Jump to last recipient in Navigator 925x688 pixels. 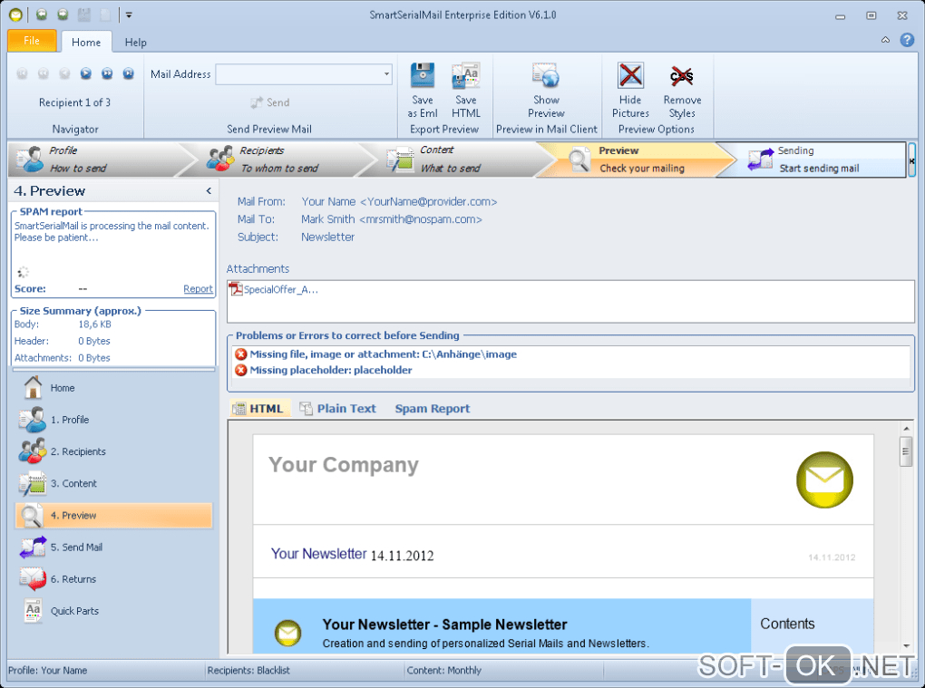[x=128, y=73]
